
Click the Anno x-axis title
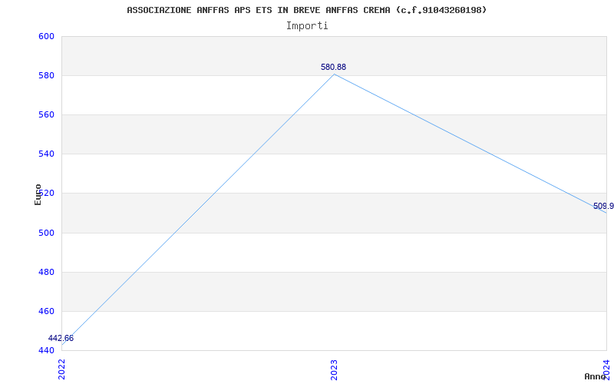click(596, 376)
